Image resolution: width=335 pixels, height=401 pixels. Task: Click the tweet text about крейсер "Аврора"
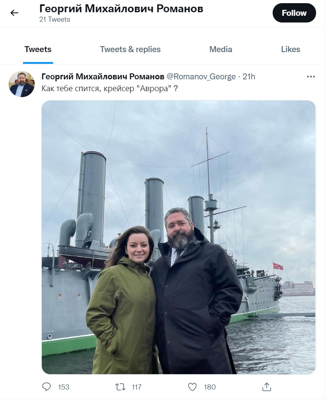coord(109,88)
